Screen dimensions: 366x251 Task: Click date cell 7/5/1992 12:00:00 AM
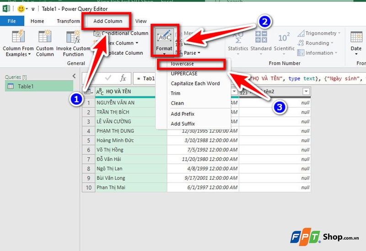pos(203,150)
